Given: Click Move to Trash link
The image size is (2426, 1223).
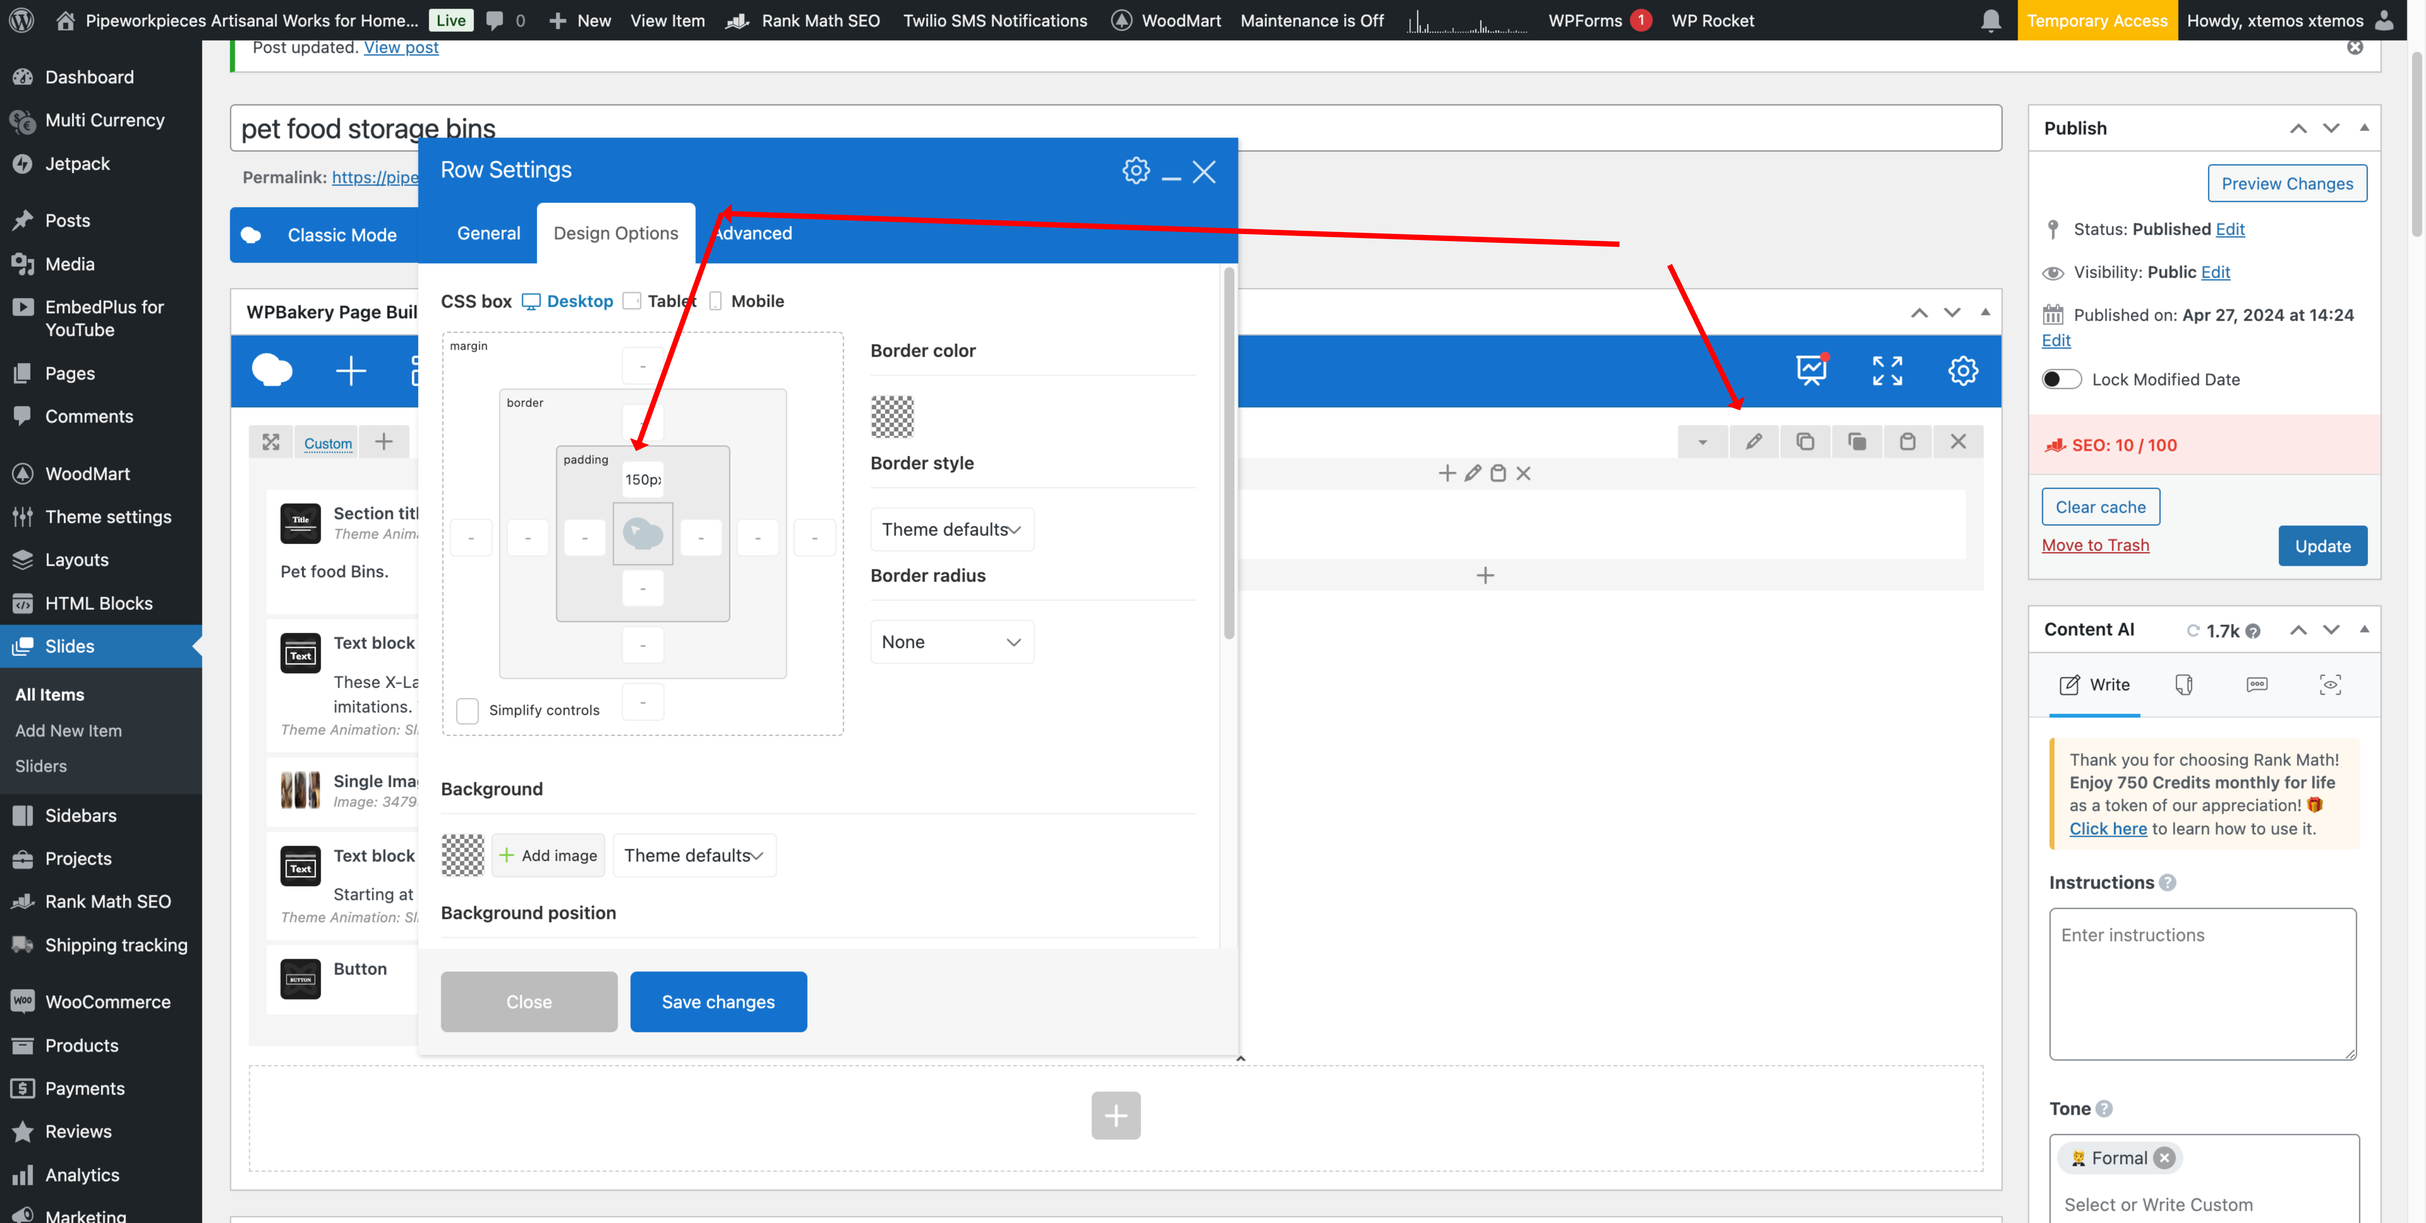Looking at the screenshot, I should [2096, 545].
